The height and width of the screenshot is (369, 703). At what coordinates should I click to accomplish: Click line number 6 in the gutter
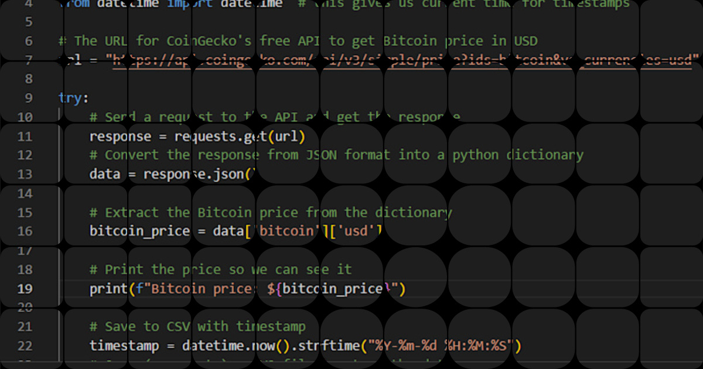point(29,41)
